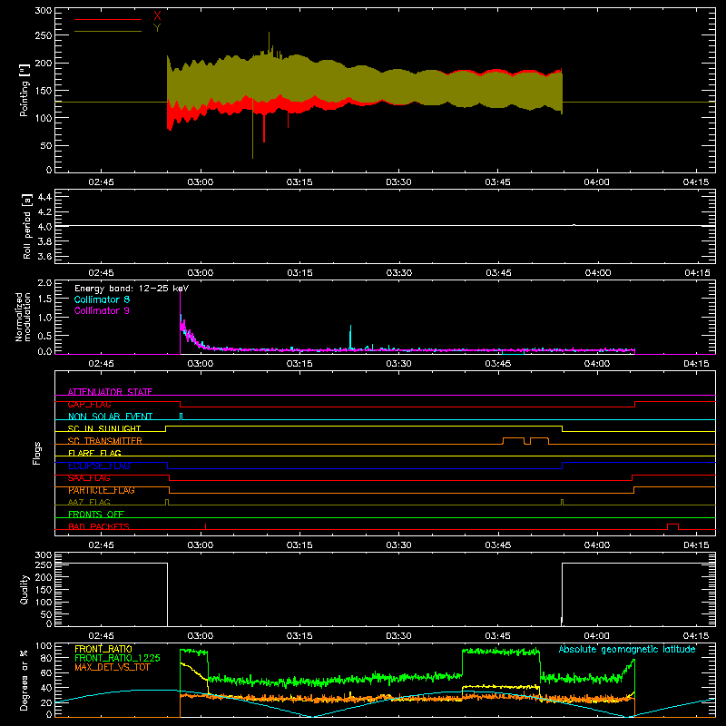Click the 'Absolute geomagnetic latitude' label

pyautogui.click(x=627, y=649)
